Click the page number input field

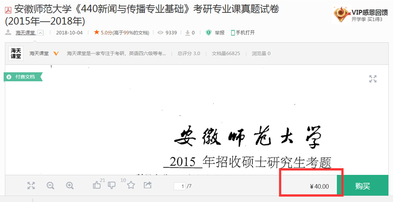(180, 186)
